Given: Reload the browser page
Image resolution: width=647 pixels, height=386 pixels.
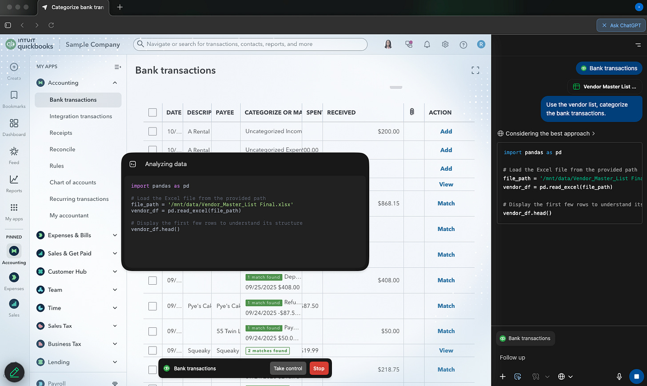Looking at the screenshot, I should [x=51, y=25].
